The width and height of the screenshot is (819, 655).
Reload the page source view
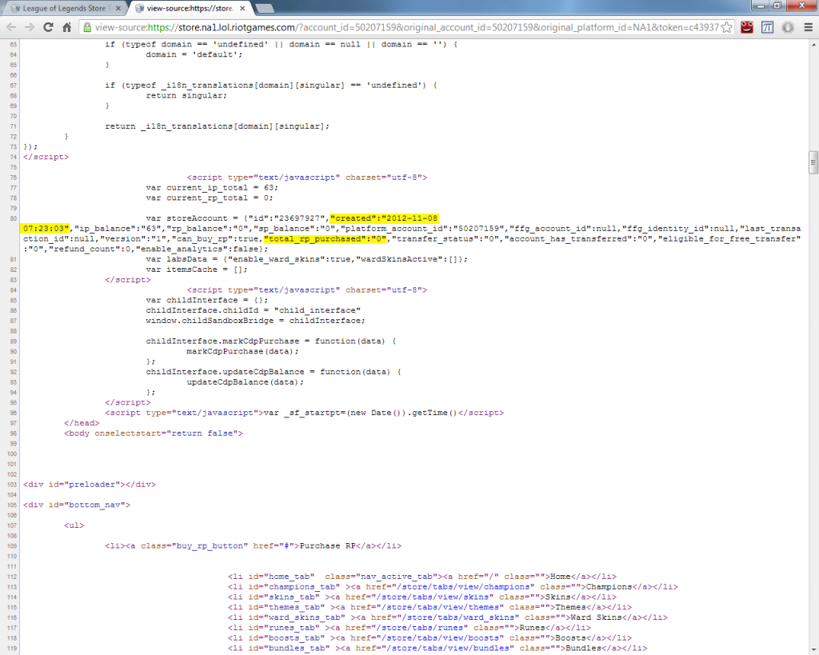point(49,26)
